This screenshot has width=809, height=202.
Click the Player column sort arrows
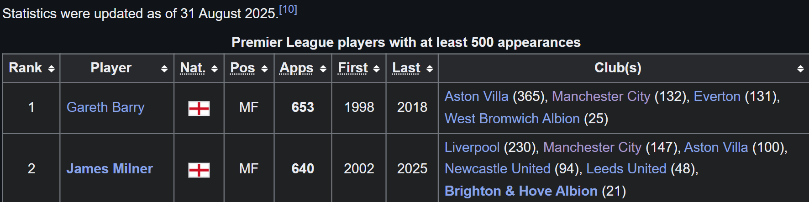pyautogui.click(x=164, y=69)
